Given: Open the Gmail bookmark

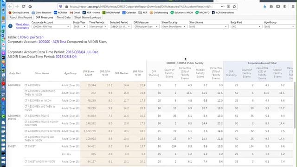Looking at the screenshot, I should (75, 13).
